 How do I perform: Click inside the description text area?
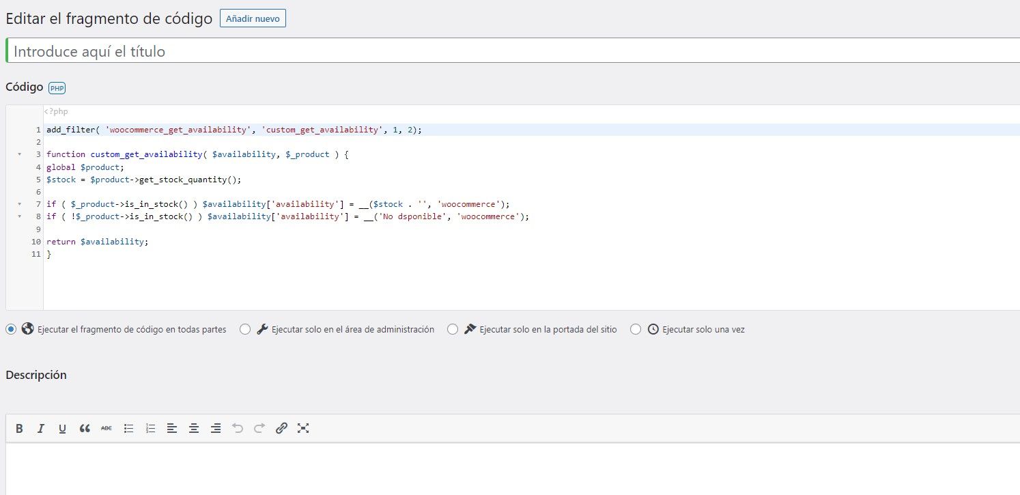tap(513, 469)
